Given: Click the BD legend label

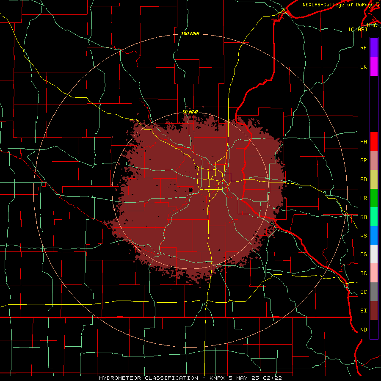Looking at the screenshot, I should 363,179.
